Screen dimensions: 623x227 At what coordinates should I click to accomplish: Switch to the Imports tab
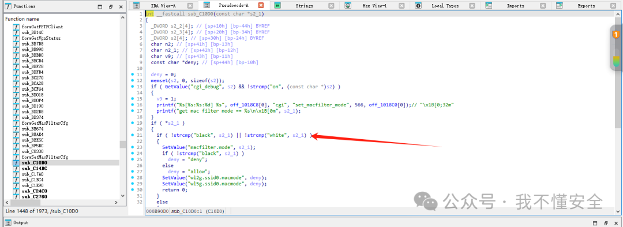coord(515,6)
